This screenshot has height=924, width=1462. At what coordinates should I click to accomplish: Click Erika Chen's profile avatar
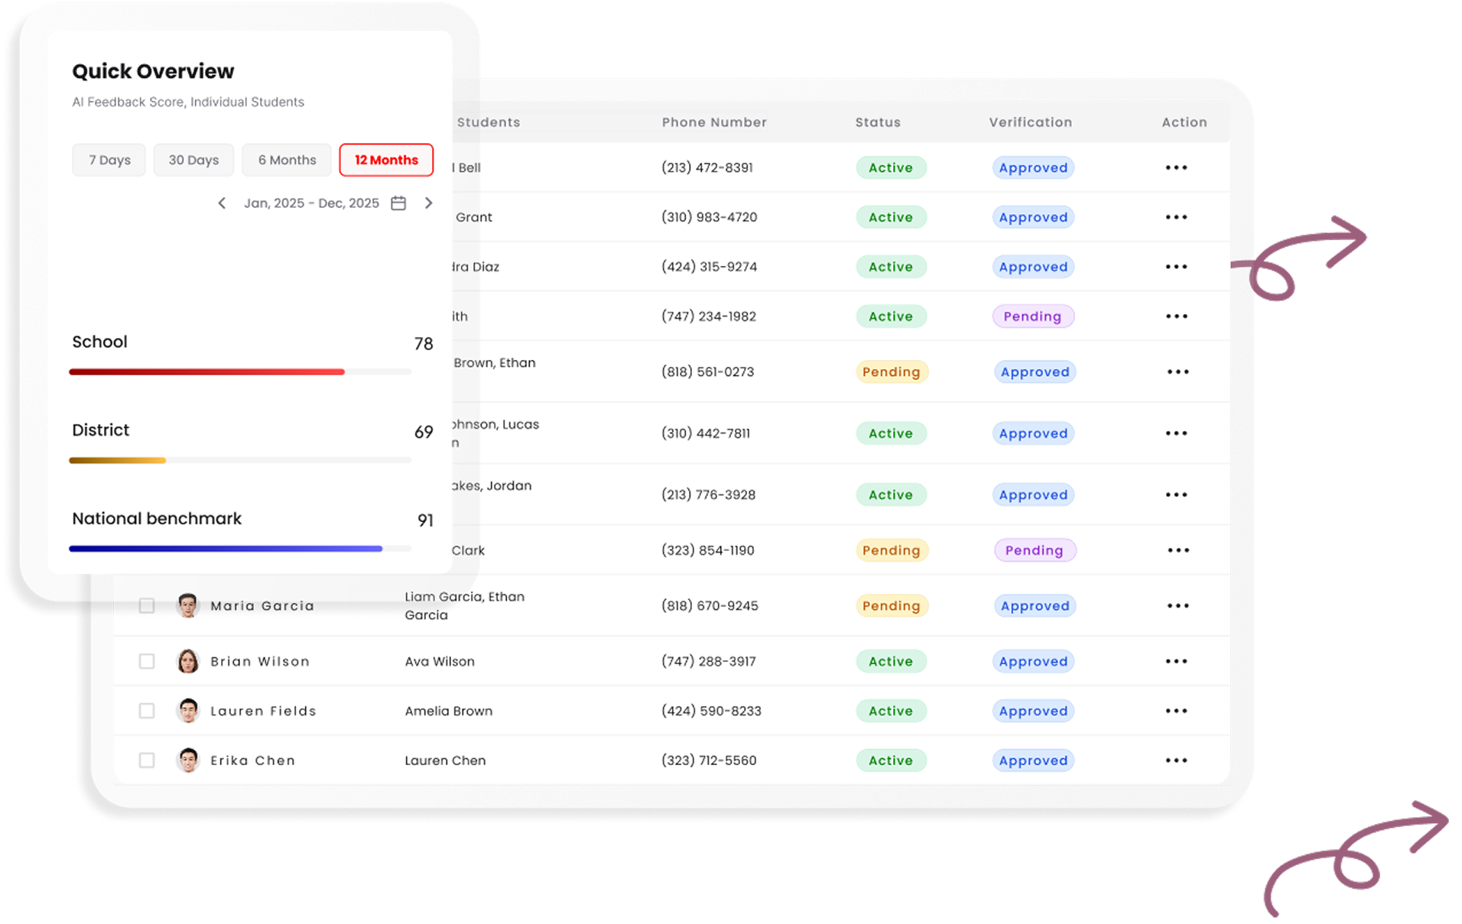point(187,760)
